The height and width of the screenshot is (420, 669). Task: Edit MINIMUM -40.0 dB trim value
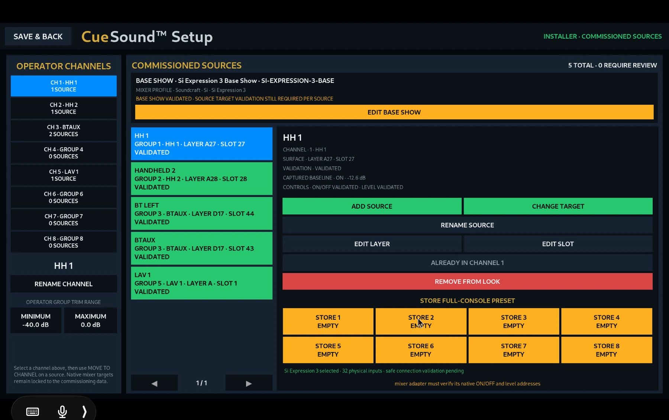pyautogui.click(x=36, y=320)
